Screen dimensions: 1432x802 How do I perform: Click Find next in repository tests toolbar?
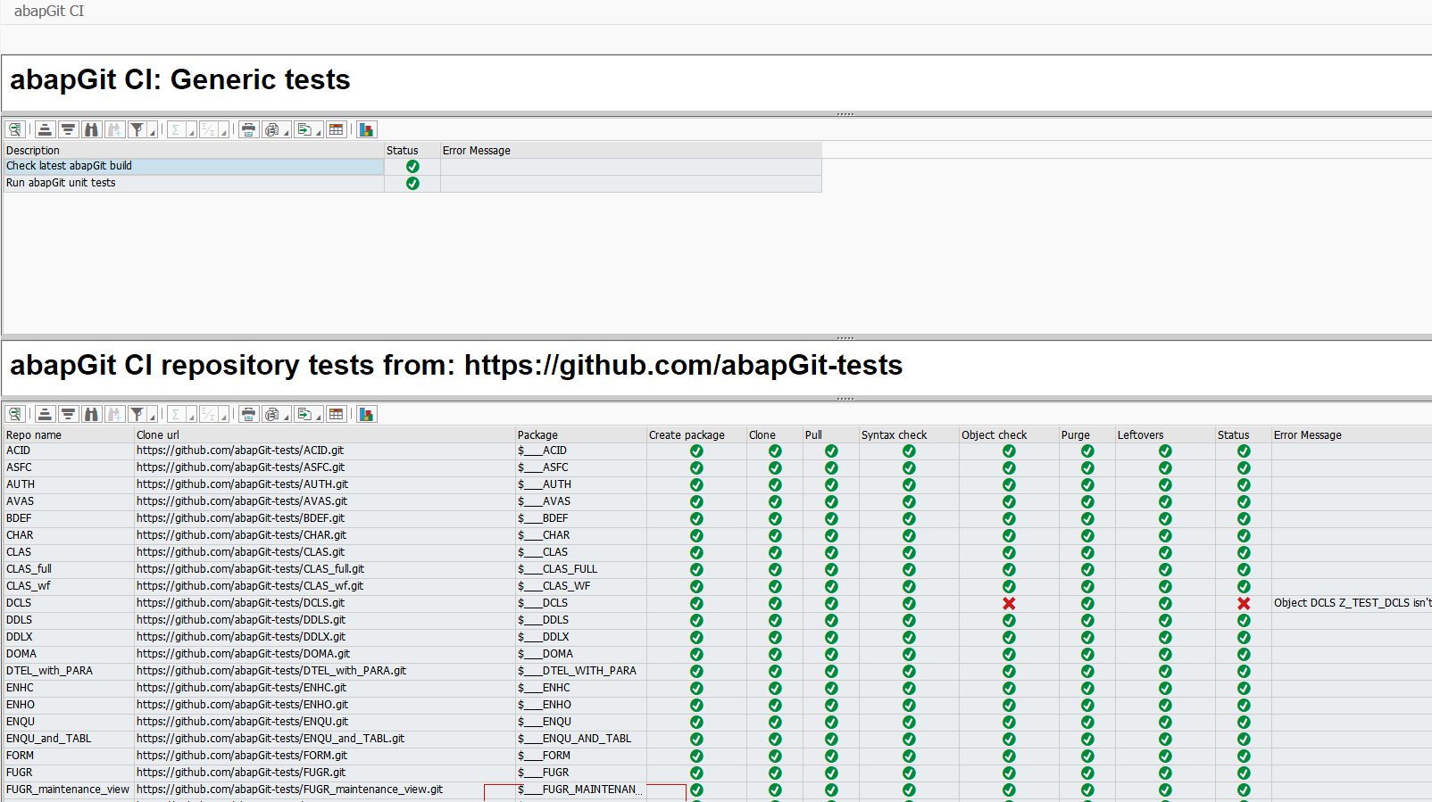[x=114, y=415]
